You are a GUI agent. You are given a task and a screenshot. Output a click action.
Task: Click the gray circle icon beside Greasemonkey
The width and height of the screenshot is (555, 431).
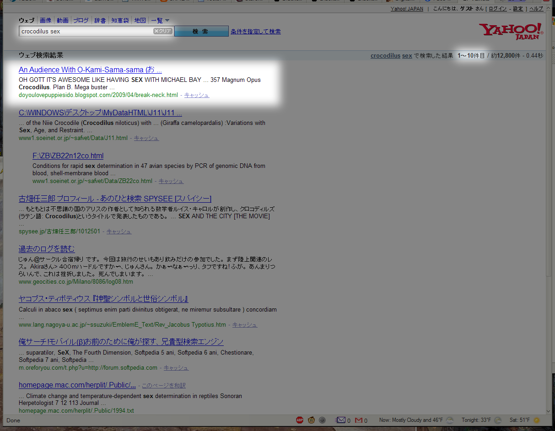[322, 420]
